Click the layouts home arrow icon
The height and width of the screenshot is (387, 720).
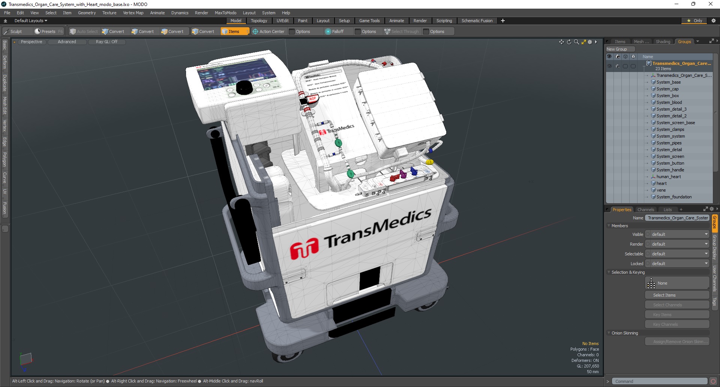[x=5, y=21]
